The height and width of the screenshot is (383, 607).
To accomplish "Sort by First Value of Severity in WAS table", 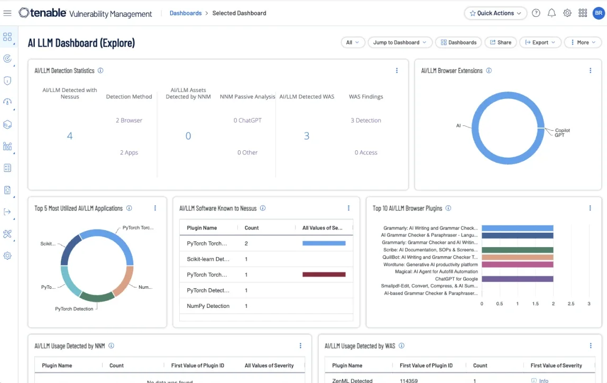I will (556, 365).
